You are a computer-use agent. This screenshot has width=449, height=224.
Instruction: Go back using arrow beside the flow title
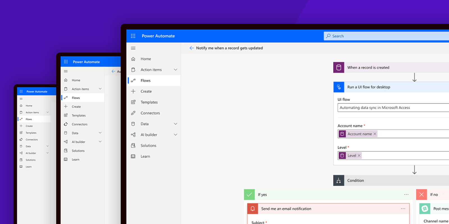192,48
